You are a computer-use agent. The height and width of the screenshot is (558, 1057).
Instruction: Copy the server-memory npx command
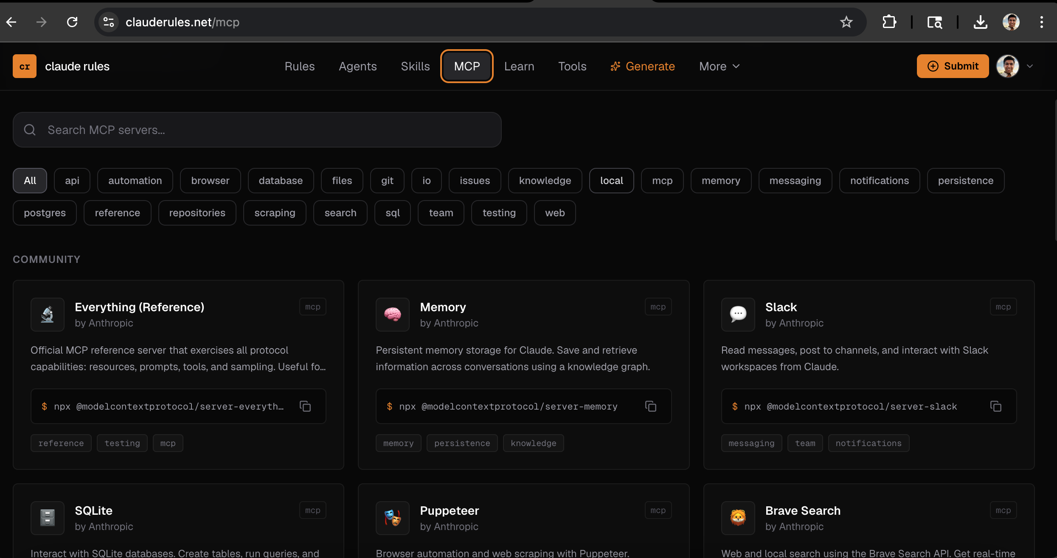click(650, 406)
